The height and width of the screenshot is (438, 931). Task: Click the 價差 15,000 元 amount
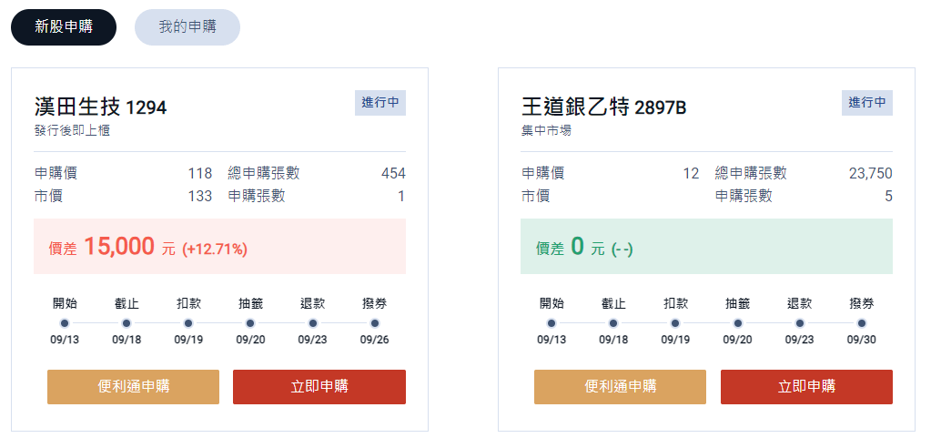[x=112, y=247]
